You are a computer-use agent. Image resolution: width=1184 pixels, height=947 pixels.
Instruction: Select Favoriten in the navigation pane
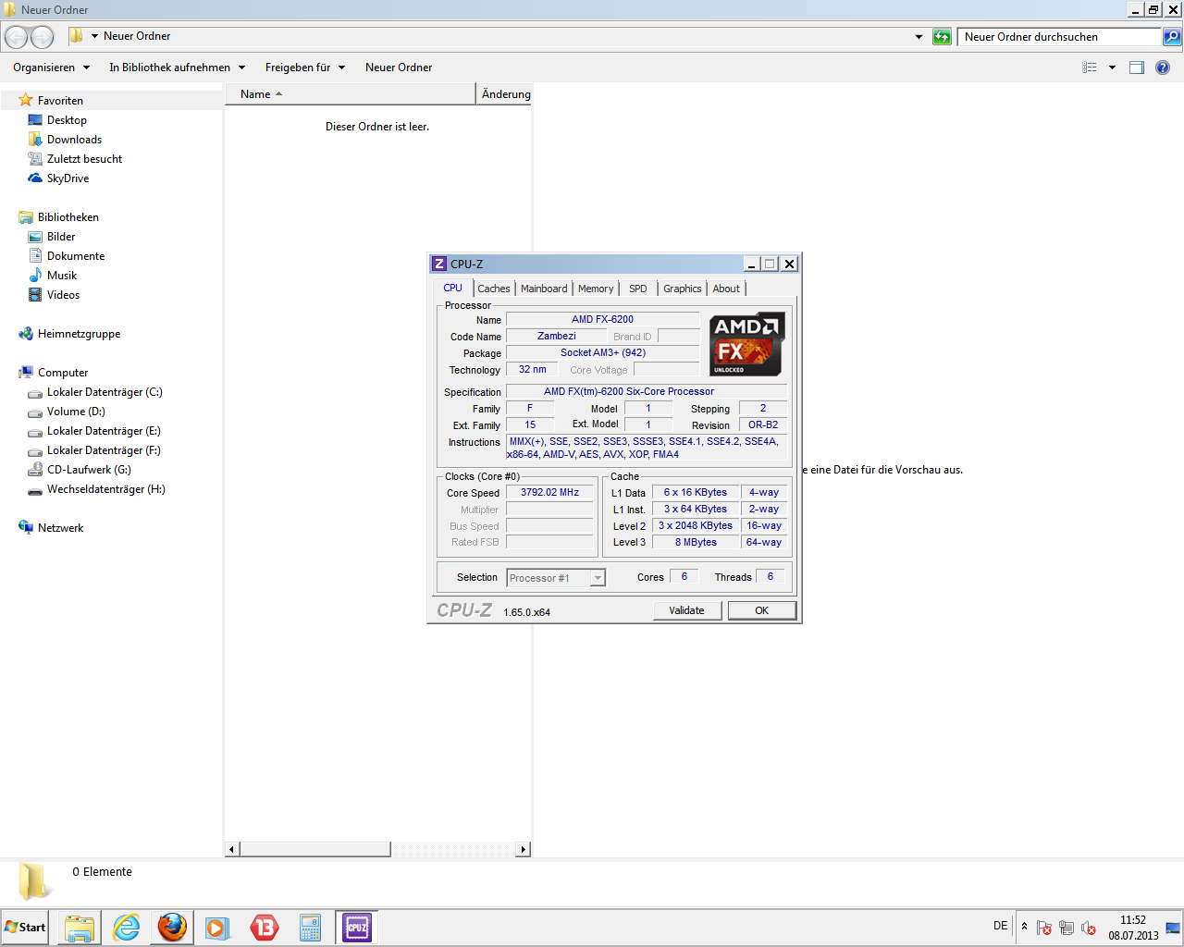pos(60,100)
